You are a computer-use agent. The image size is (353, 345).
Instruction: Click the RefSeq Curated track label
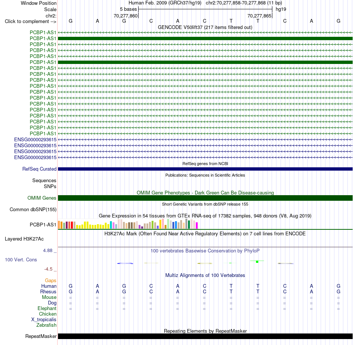click(39, 169)
